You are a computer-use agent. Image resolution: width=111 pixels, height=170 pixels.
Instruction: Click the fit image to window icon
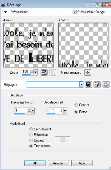(x=44, y=72)
